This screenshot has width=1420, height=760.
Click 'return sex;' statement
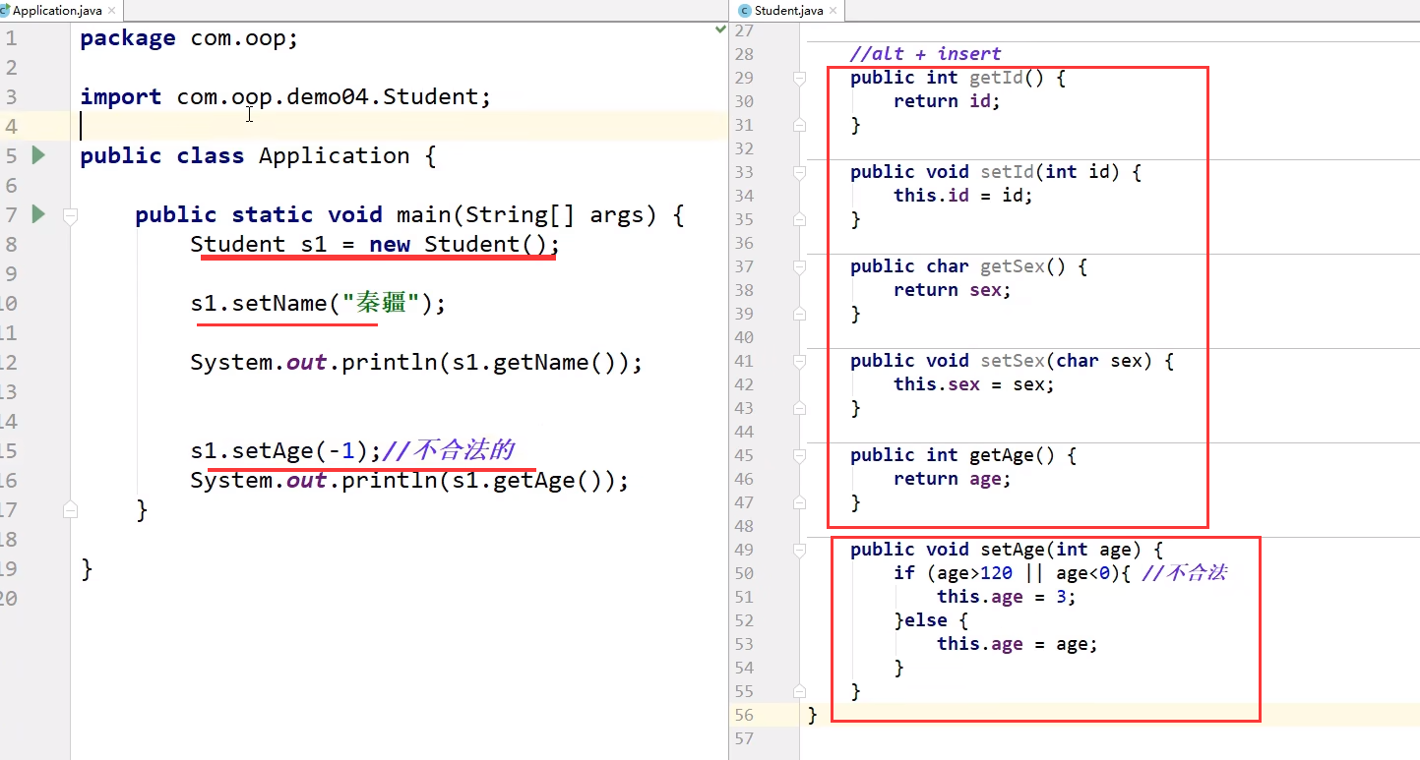tap(953, 290)
